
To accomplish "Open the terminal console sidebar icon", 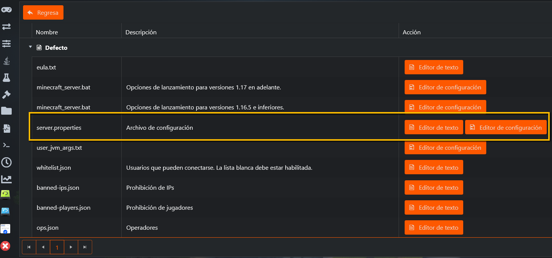I will (x=6, y=145).
